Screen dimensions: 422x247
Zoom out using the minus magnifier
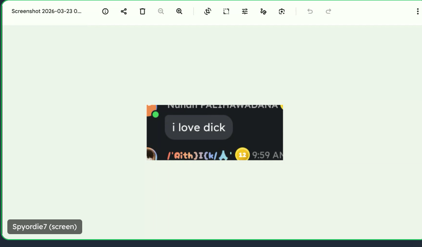click(161, 11)
